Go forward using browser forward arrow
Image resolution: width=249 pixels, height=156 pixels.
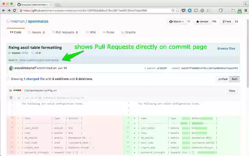pos(9,11)
